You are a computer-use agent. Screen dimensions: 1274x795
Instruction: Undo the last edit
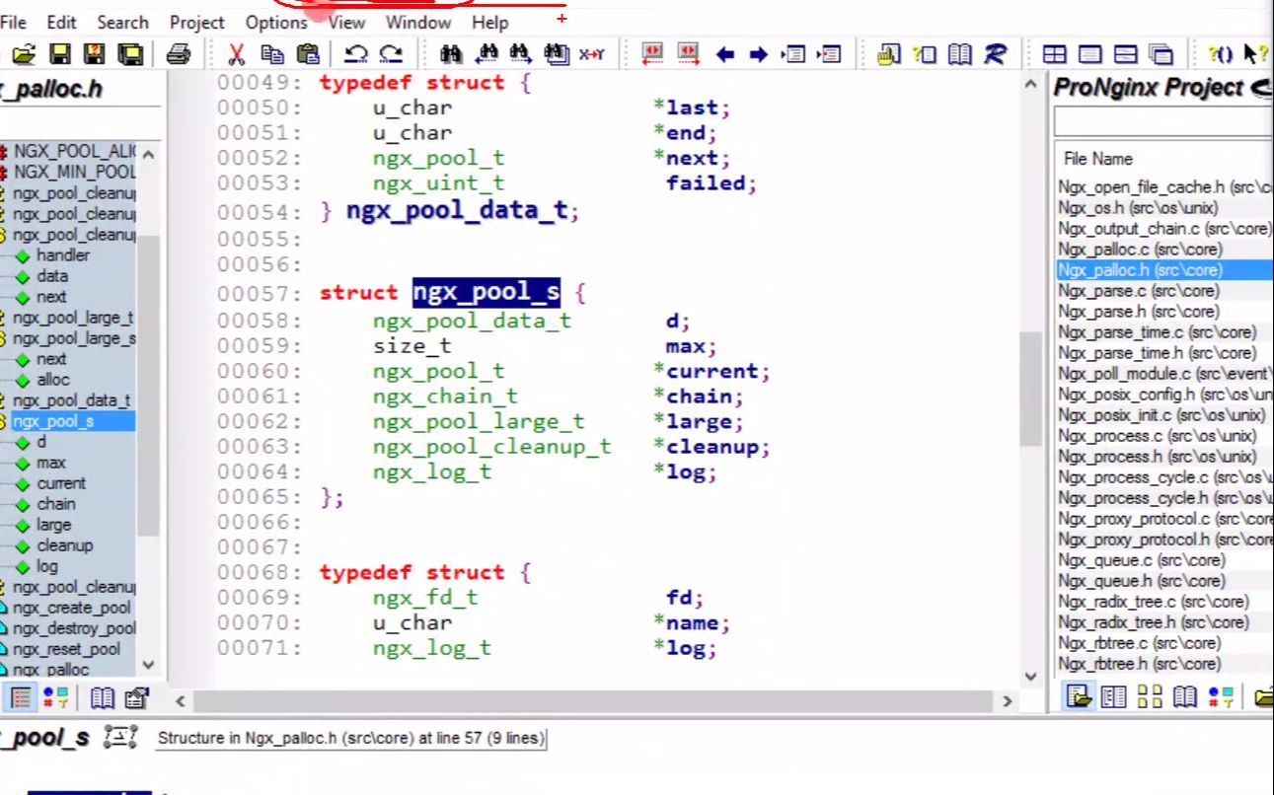point(356,54)
